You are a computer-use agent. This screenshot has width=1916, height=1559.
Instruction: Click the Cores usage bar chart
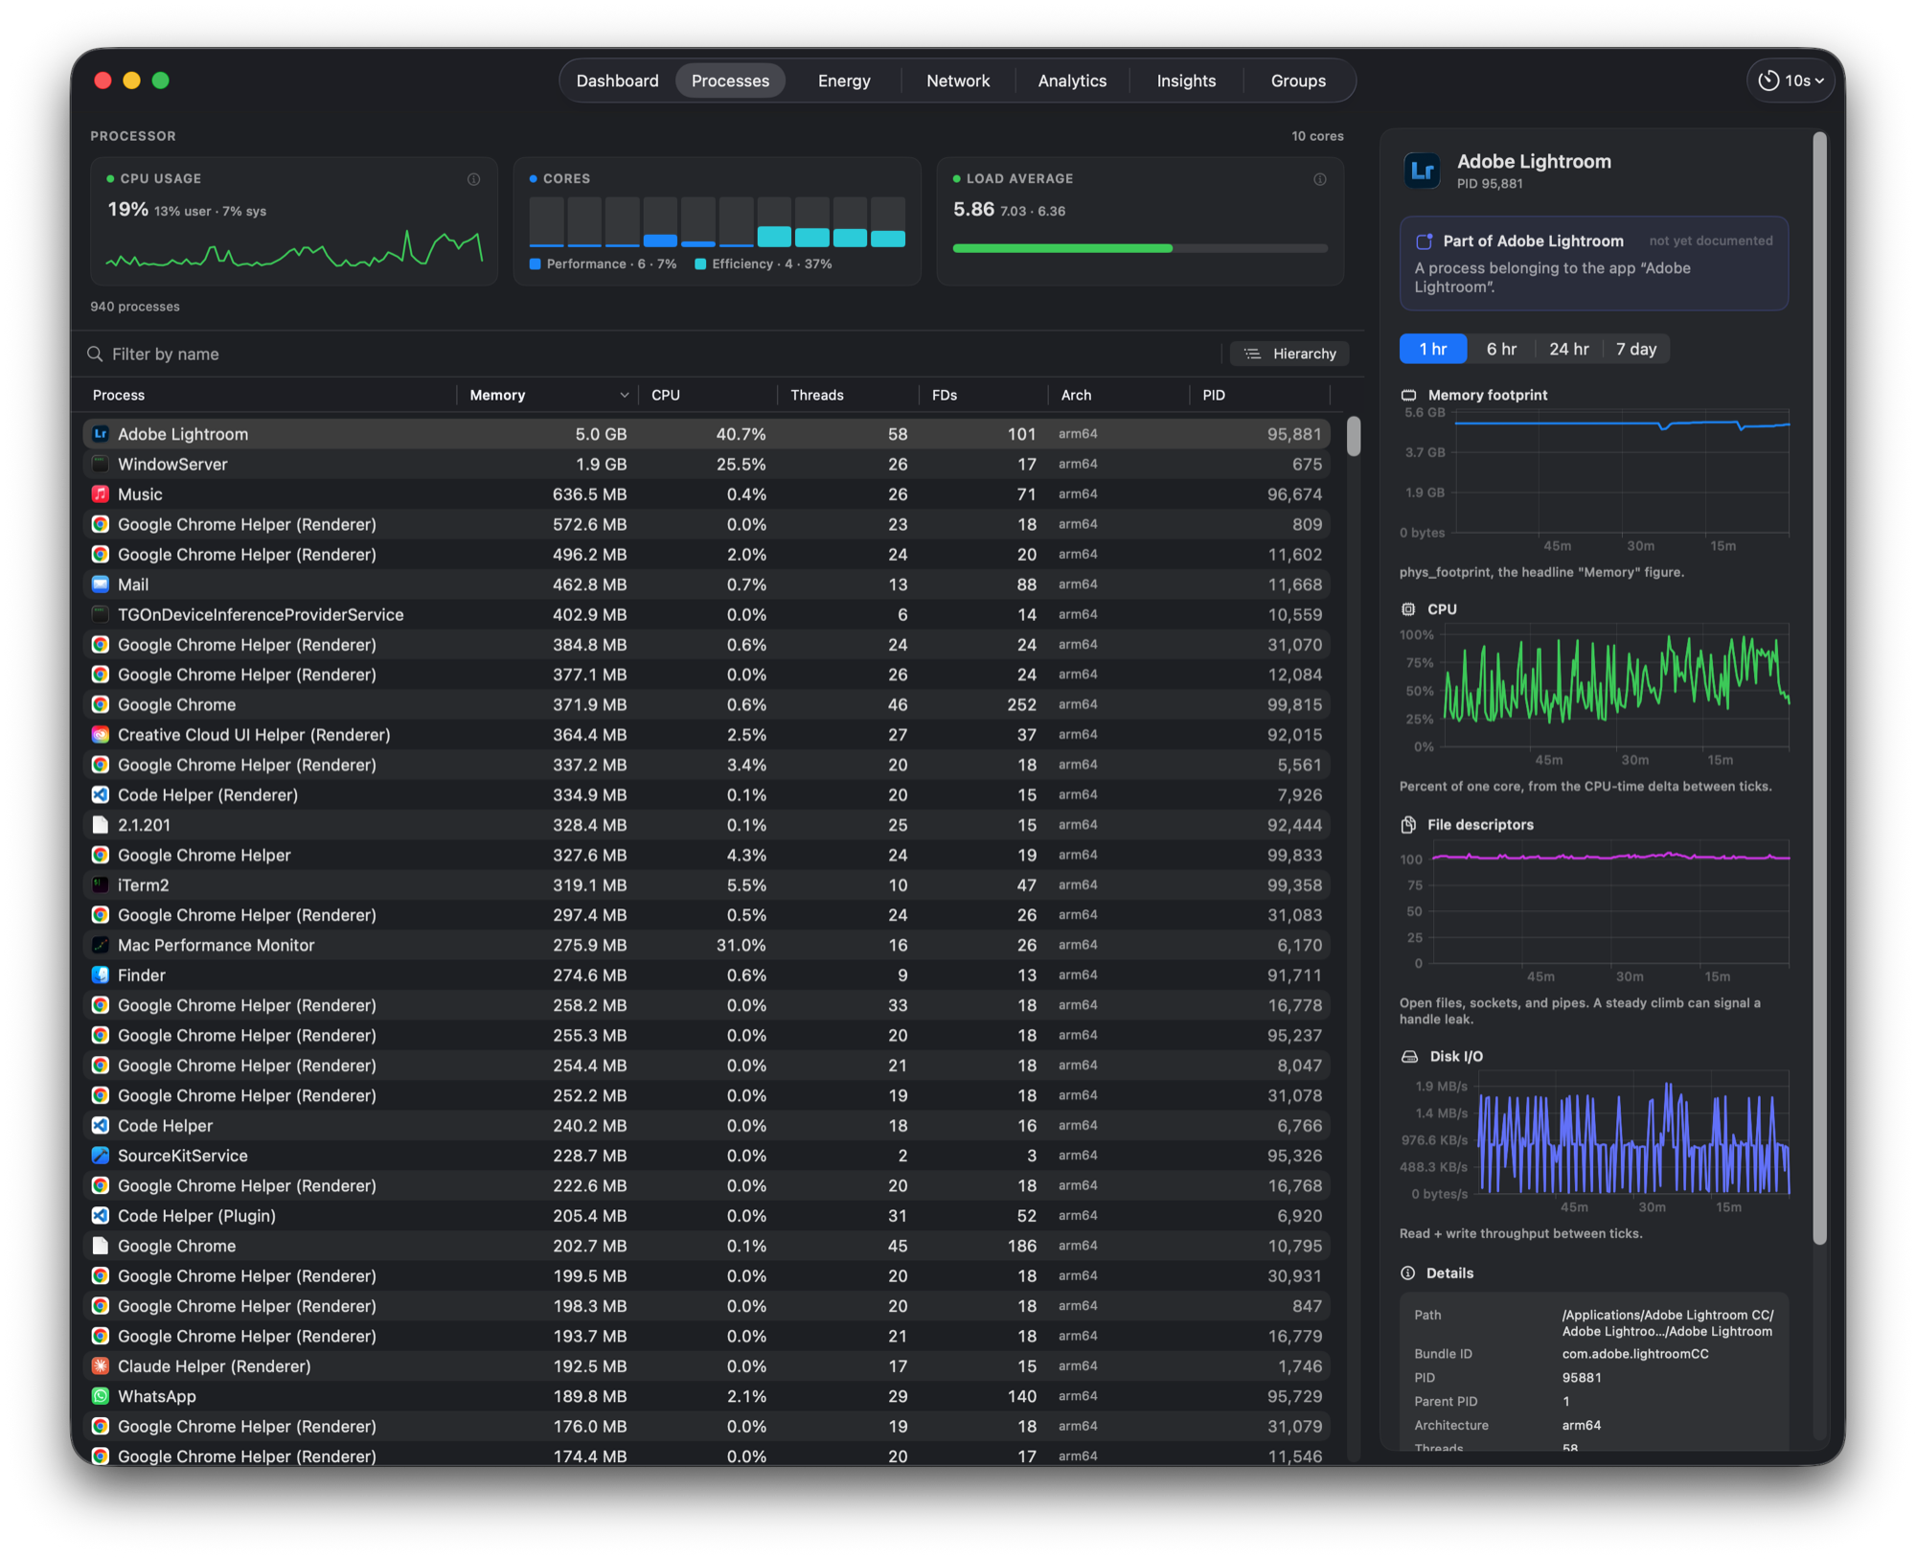pos(718,222)
